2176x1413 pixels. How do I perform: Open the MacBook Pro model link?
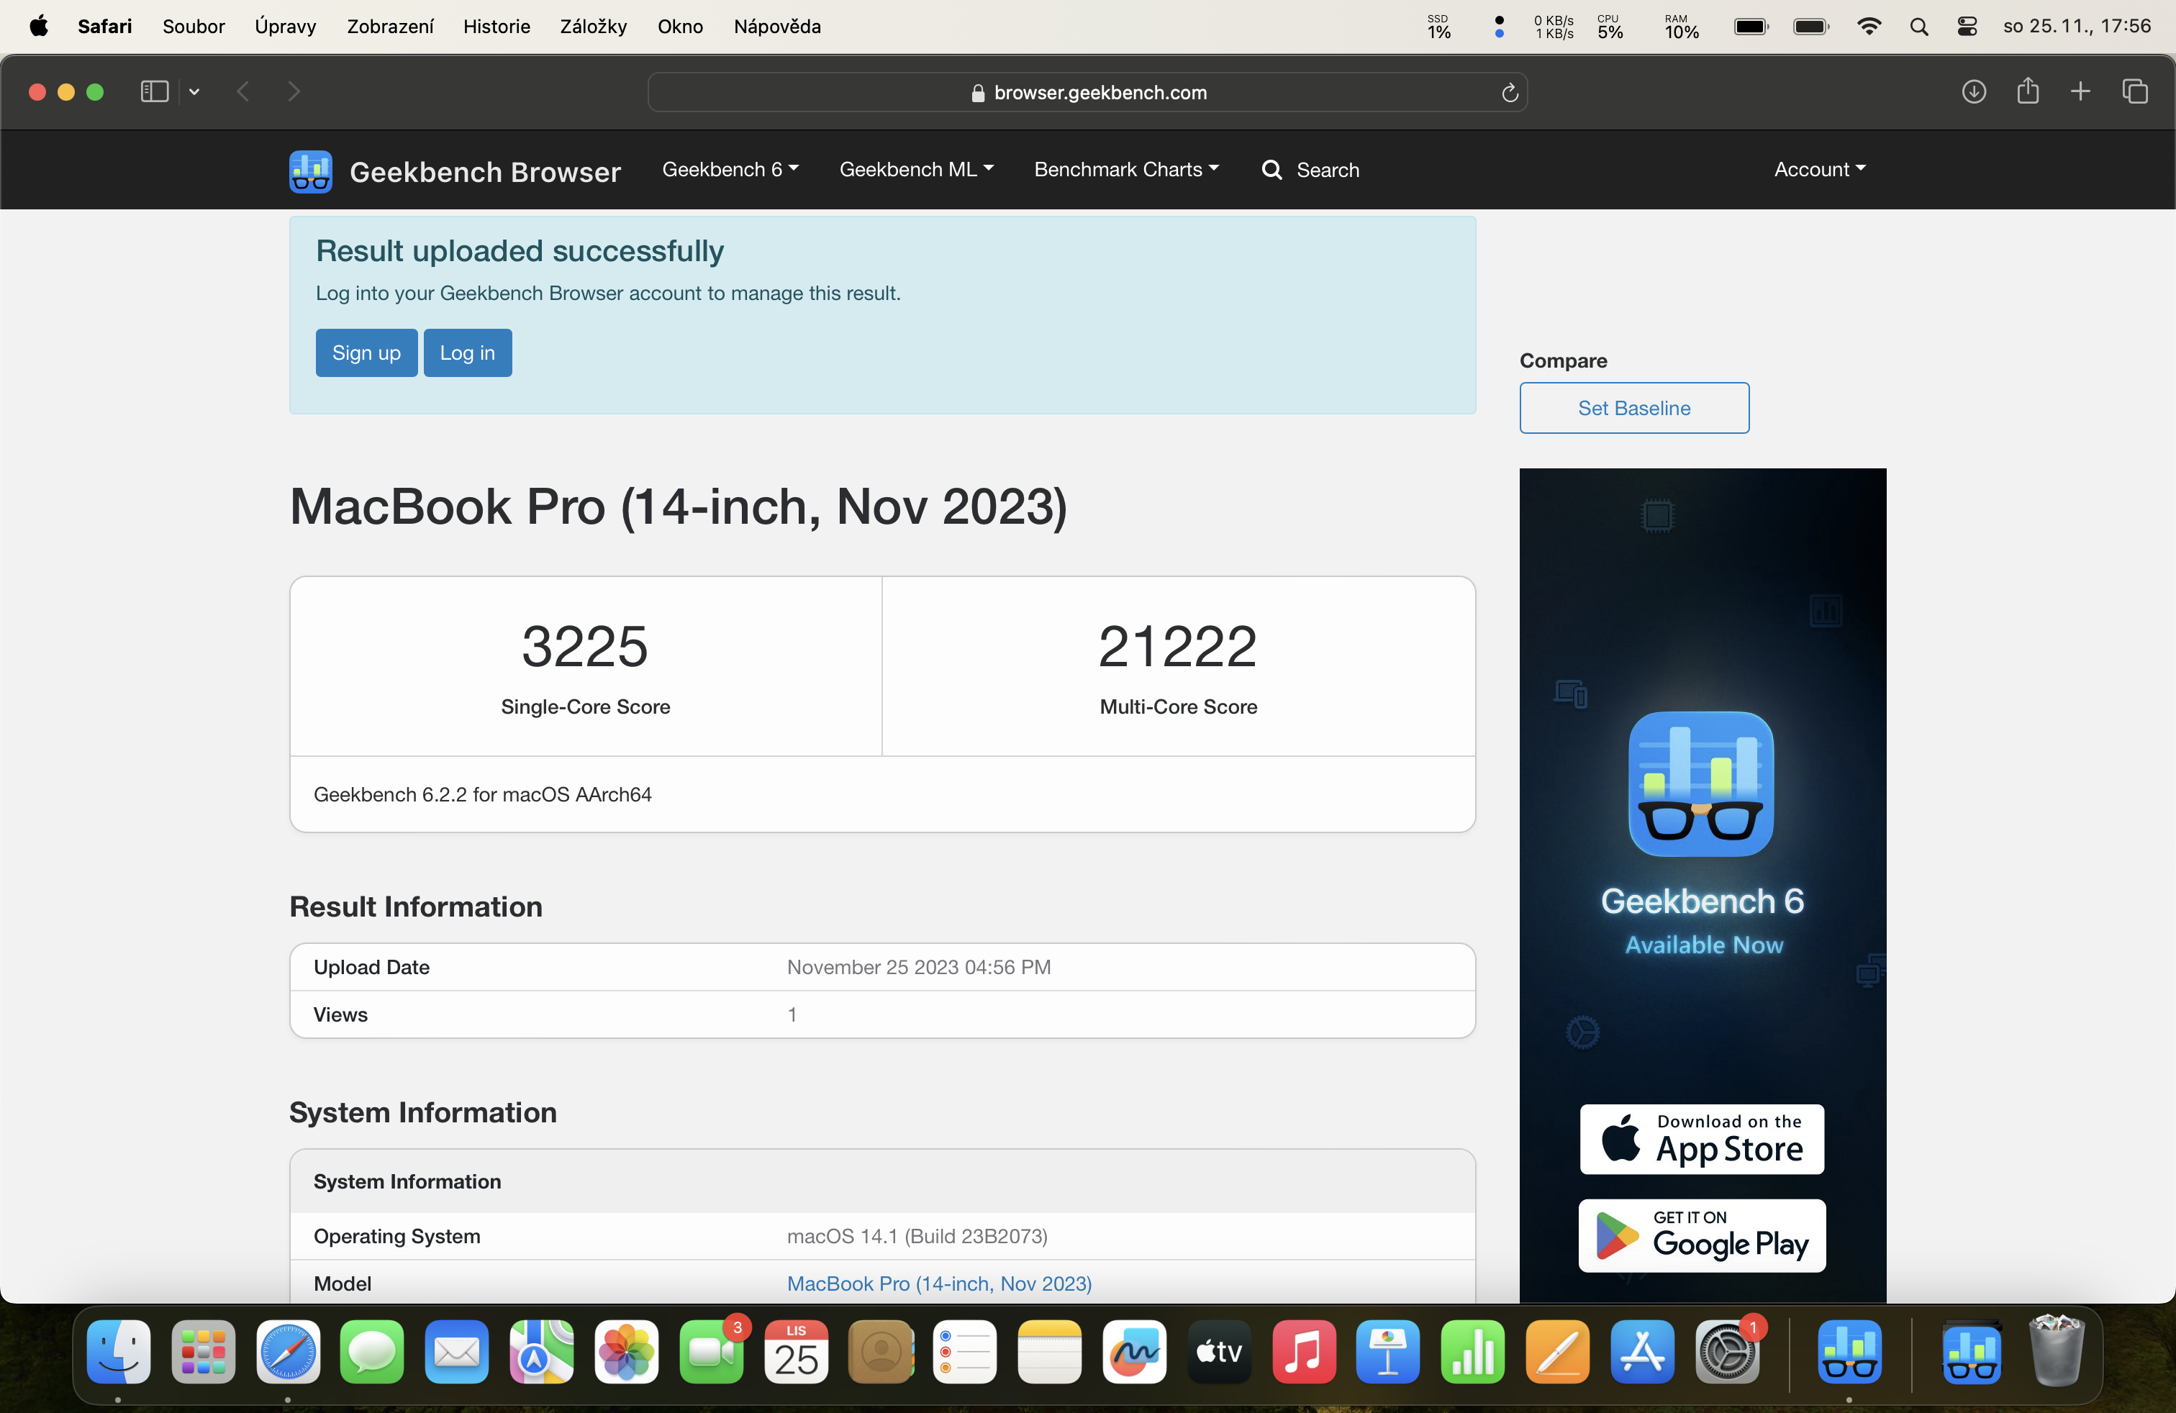(939, 1284)
